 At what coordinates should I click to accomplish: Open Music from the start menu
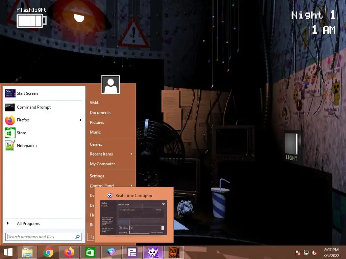(x=95, y=132)
